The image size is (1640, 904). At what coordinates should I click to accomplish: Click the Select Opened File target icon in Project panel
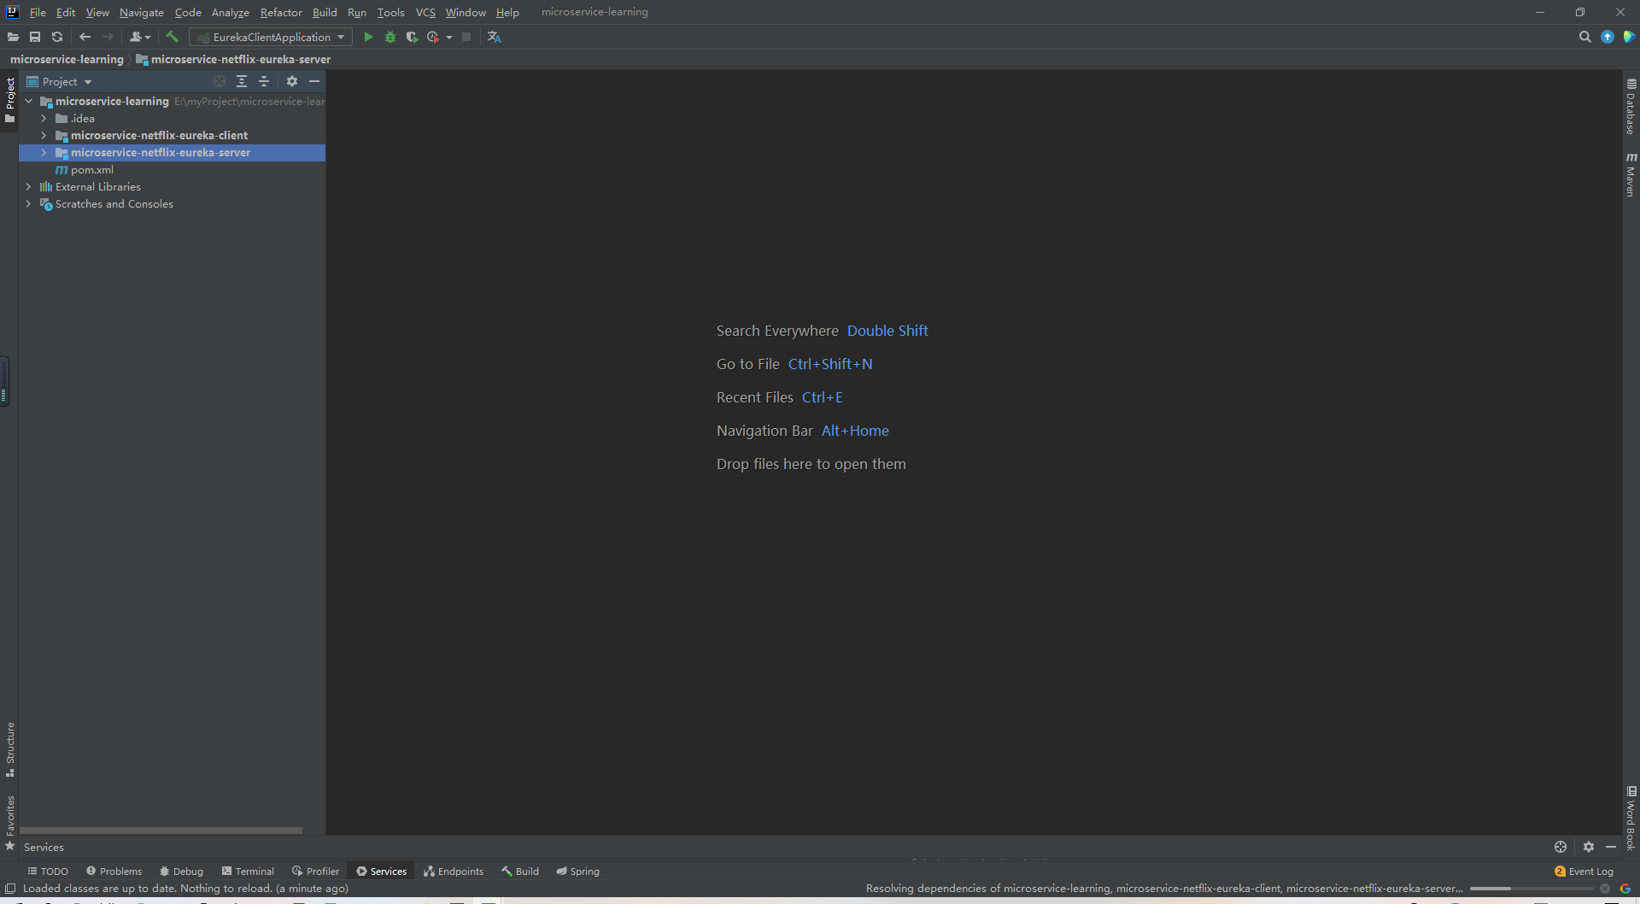pyautogui.click(x=220, y=81)
